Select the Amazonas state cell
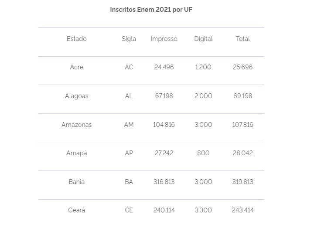Screen dimensions: 314x239 tap(76, 125)
